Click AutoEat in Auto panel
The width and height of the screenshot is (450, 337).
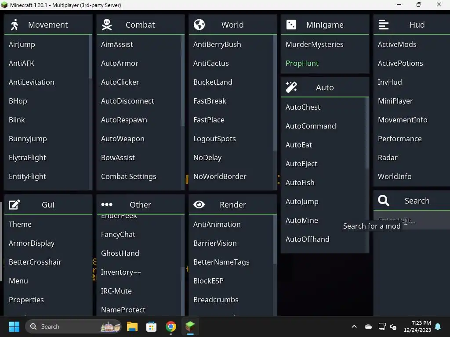tap(323, 145)
